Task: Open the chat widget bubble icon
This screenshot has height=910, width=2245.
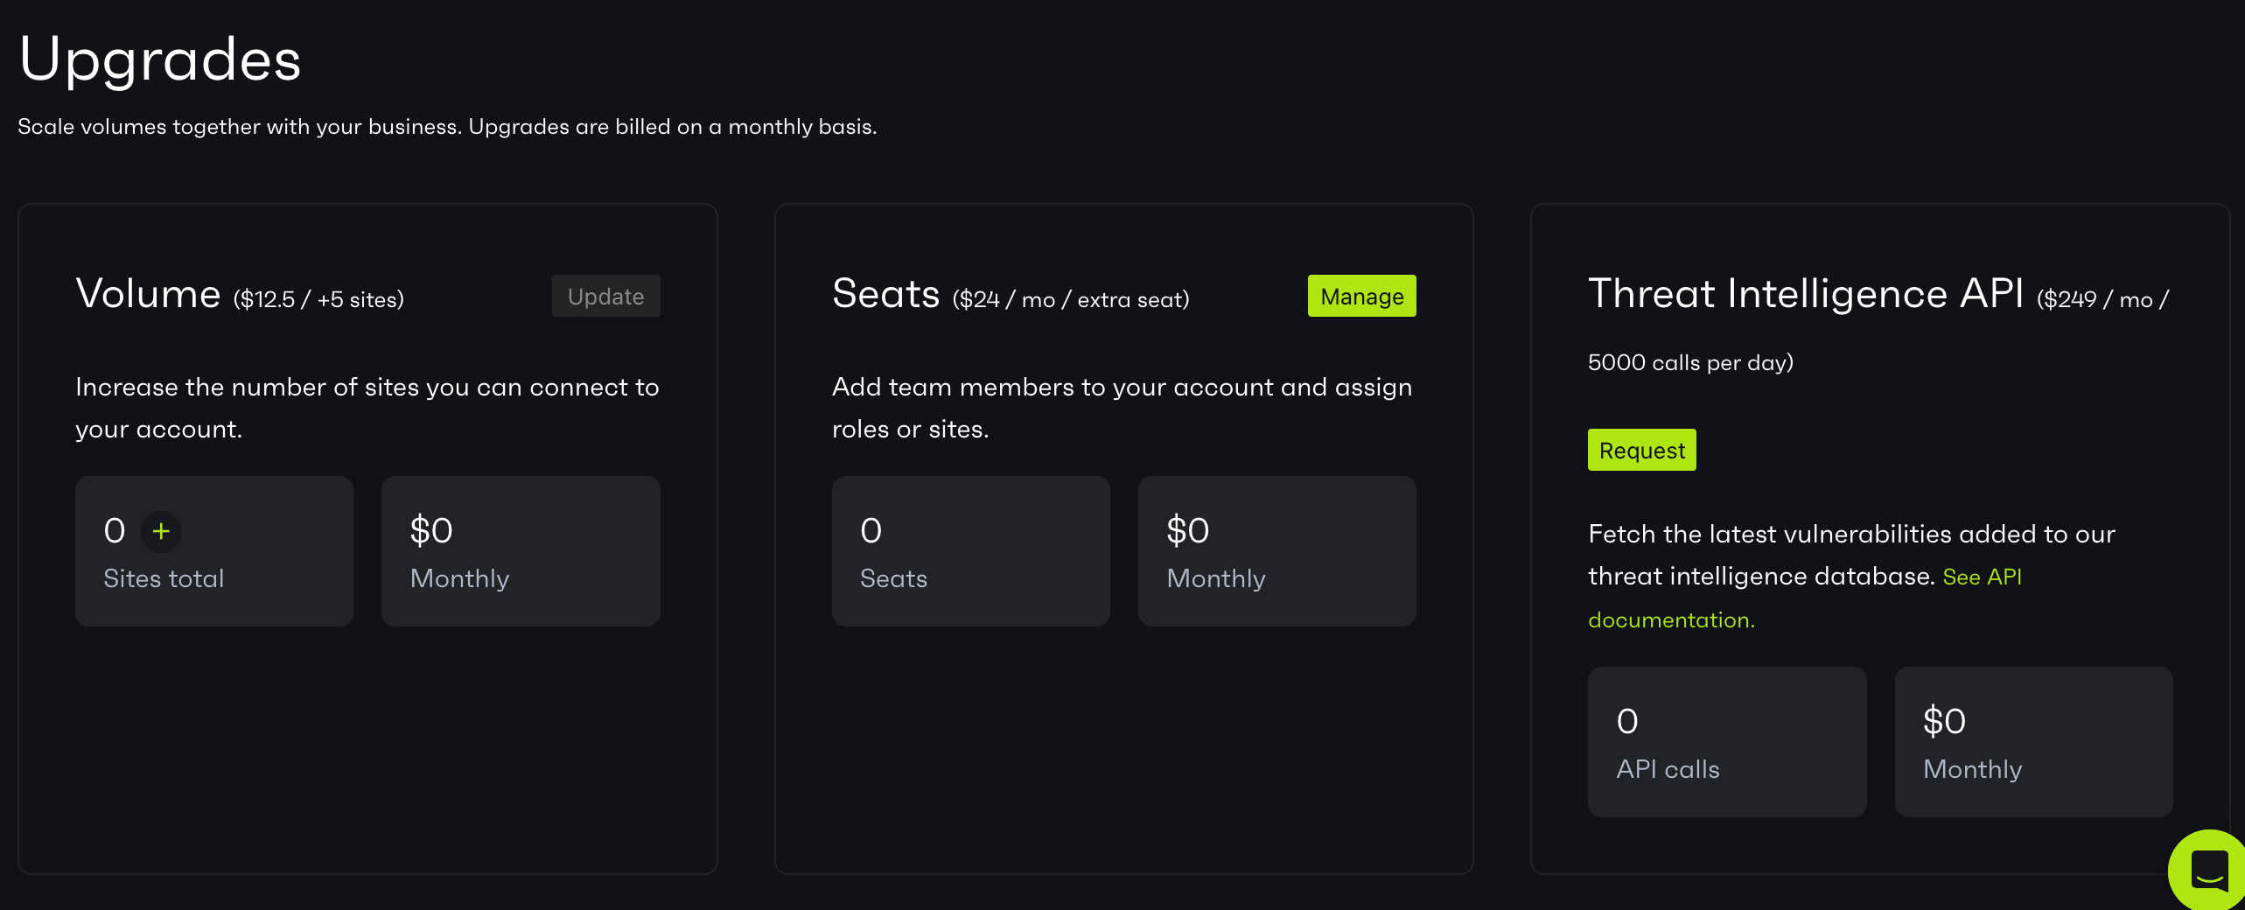Action: point(2208,870)
